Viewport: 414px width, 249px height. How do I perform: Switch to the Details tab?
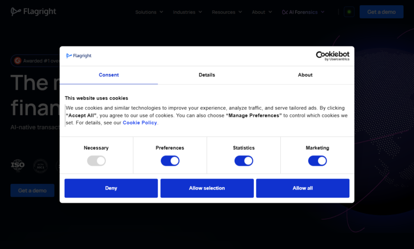(x=207, y=75)
